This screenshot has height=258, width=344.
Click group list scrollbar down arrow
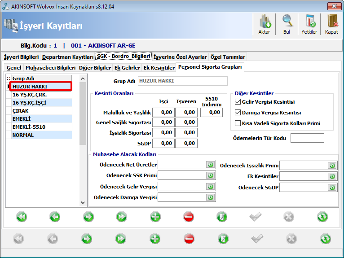coord(83,202)
